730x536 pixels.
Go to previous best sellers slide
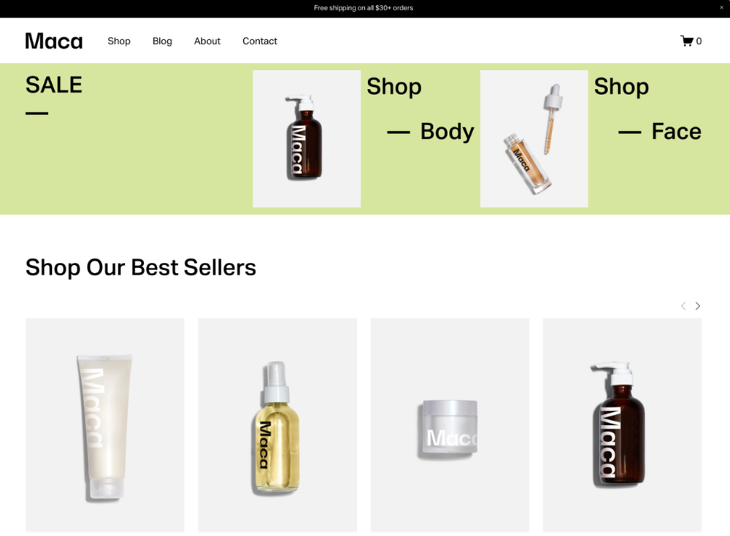[x=683, y=306]
